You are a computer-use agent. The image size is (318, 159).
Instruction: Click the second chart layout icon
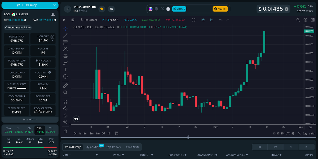[x=212, y=20]
